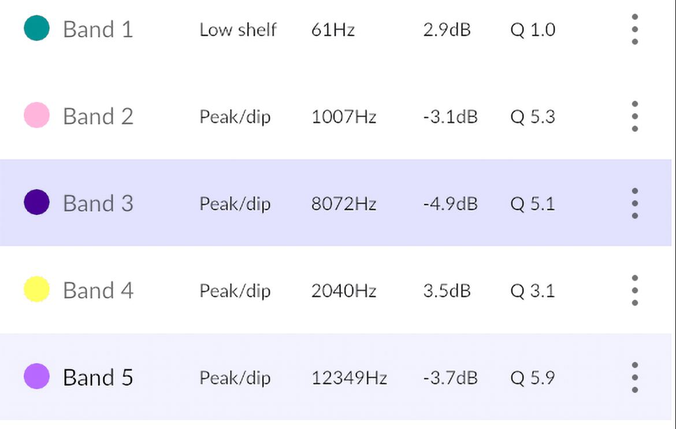
Task: Click the teal Band 1 color dot
Action: tap(36, 28)
